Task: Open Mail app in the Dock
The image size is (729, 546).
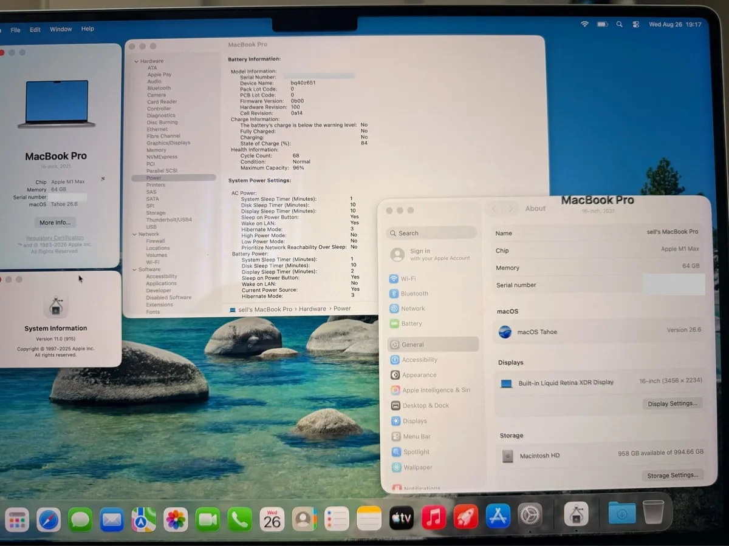Action: (112, 520)
